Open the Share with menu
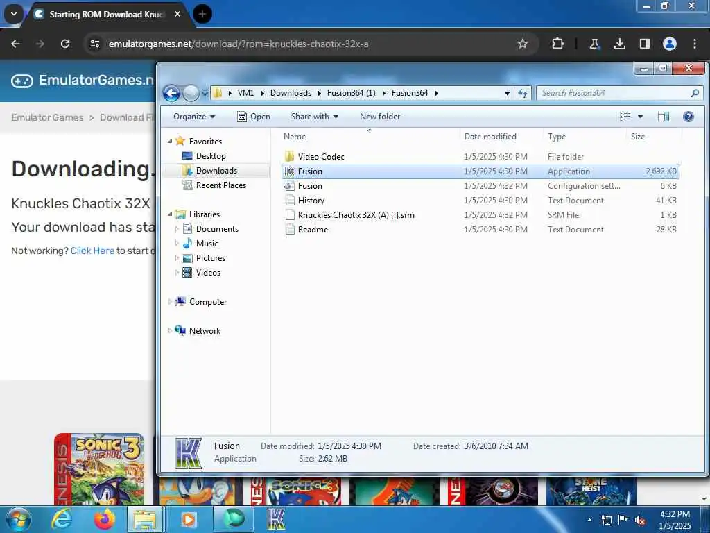This screenshot has height=533, width=710. [314, 117]
